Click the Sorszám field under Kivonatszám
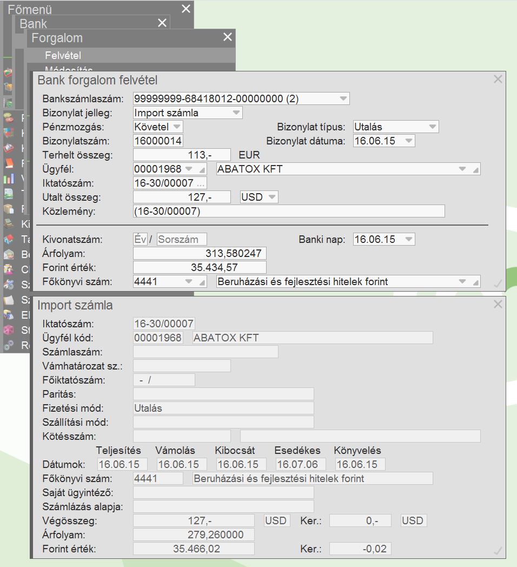 coord(182,240)
